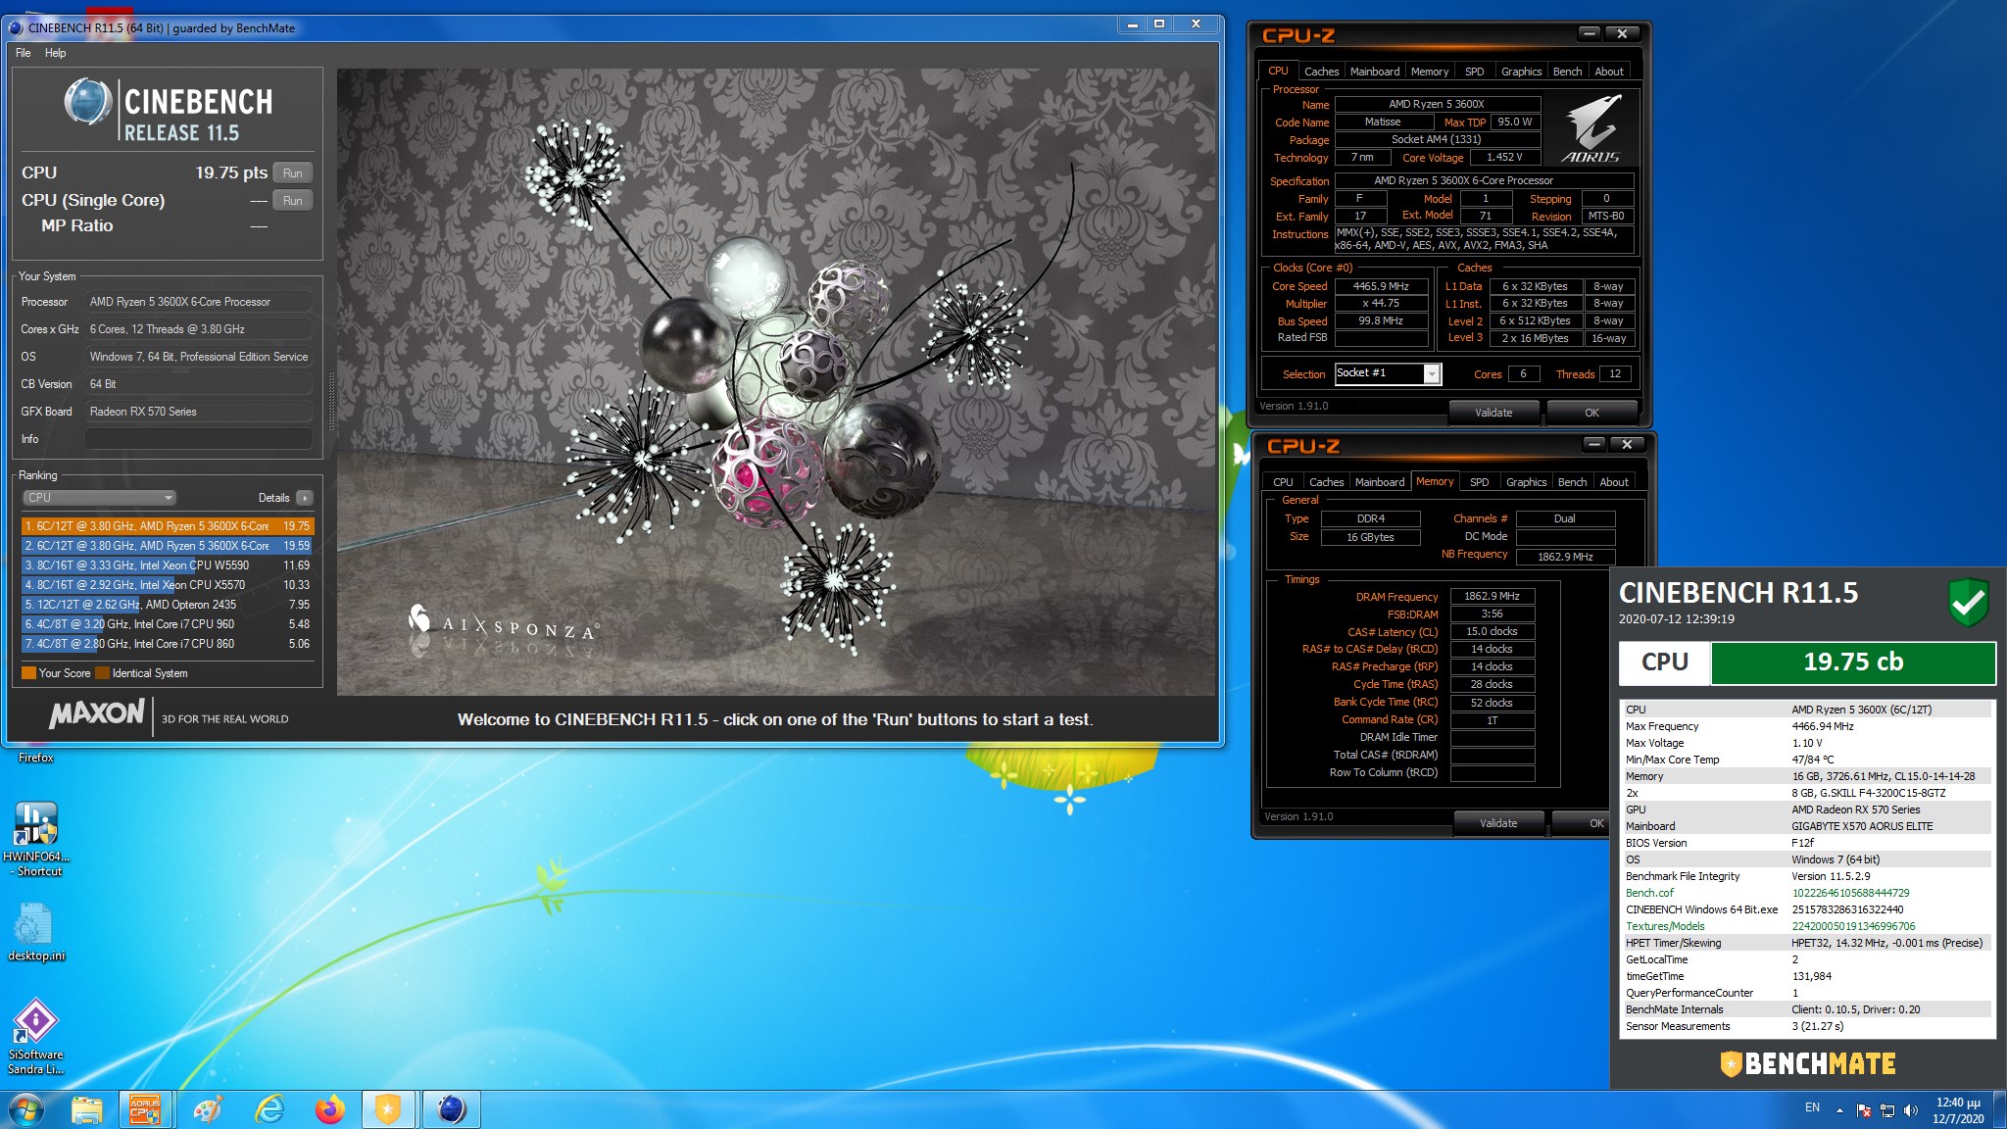This screenshot has width=2007, height=1129.
Task: Launch Firefox from the taskbar
Action: [329, 1109]
